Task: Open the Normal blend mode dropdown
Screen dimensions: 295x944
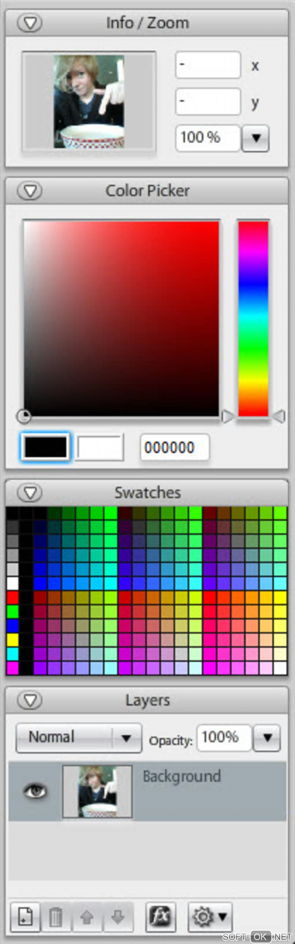Action: [79, 738]
